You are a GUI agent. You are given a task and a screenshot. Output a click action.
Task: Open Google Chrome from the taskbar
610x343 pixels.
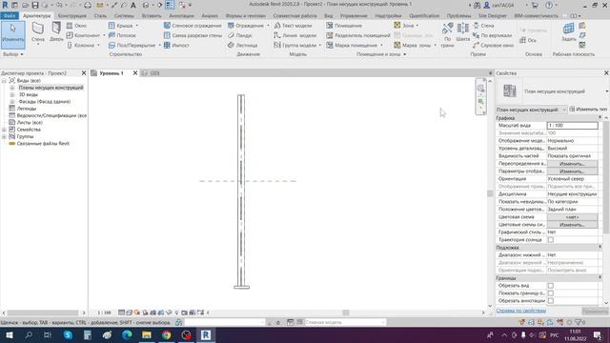(x=166, y=334)
